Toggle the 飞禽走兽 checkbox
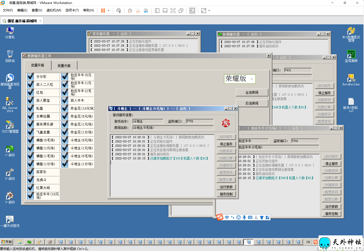 coord(30,132)
